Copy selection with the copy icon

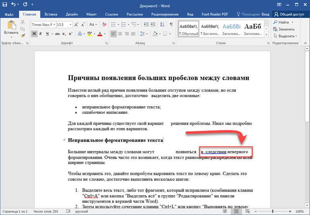pos(23,29)
